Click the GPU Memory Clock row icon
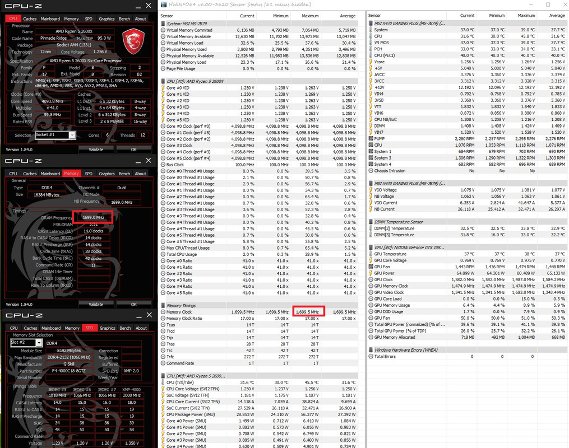Image resolution: width=569 pixels, height=448 pixels. (371, 286)
